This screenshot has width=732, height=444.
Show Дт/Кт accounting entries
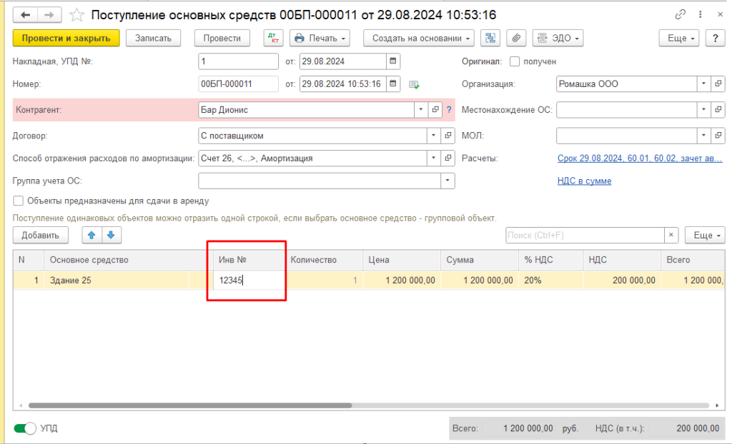273,38
